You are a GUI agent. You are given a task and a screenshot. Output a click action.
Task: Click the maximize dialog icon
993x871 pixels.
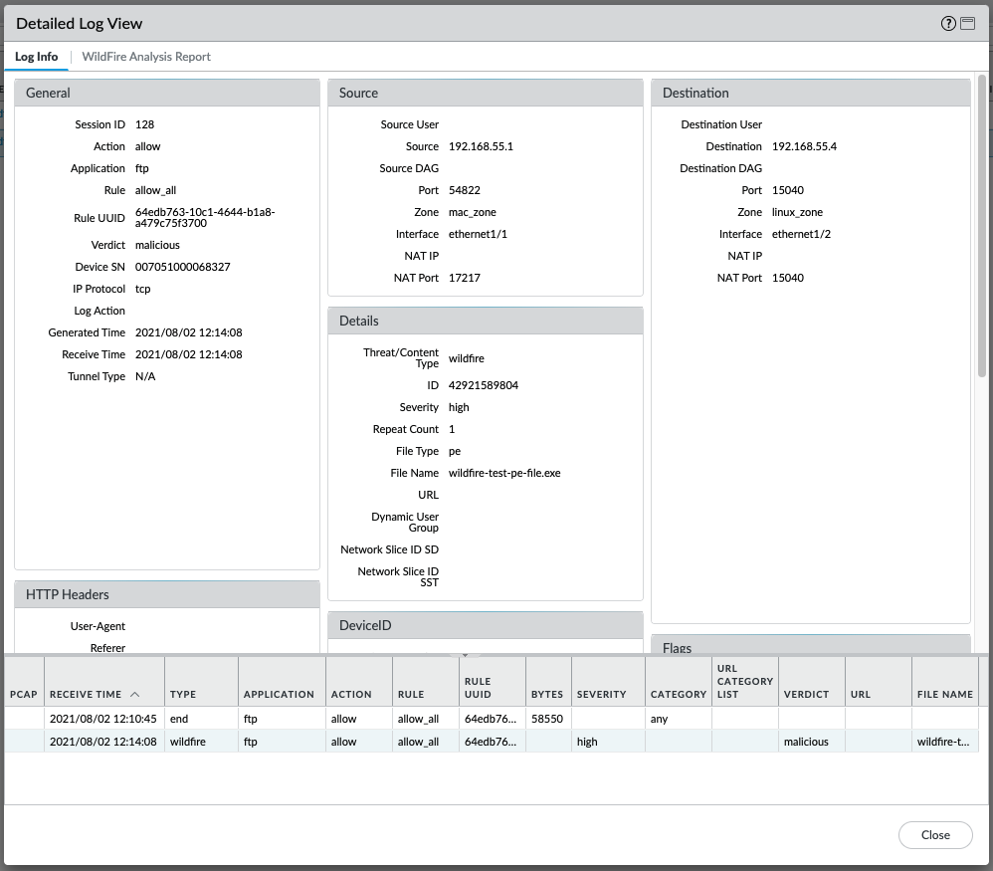tap(967, 24)
